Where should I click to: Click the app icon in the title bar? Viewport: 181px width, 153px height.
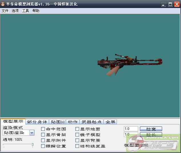click(3, 4)
